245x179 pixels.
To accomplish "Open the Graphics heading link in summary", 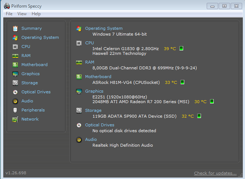I will [94, 91].
